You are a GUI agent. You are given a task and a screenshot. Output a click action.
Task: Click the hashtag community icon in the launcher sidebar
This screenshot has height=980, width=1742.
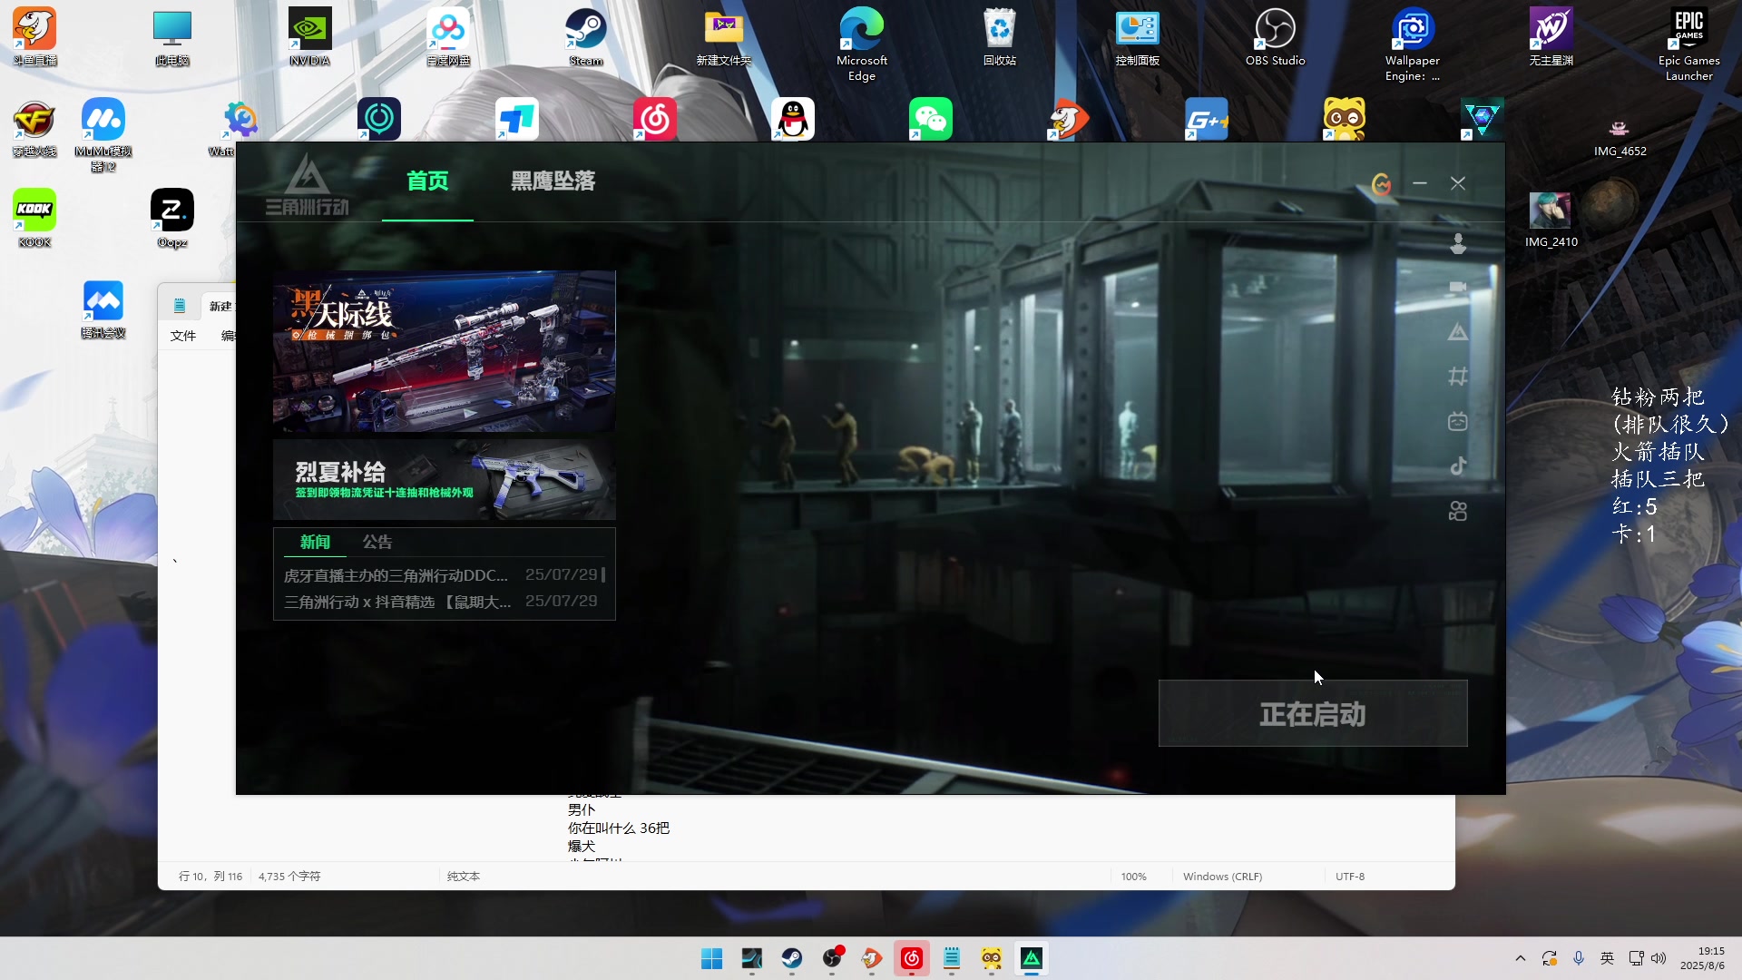point(1458,376)
